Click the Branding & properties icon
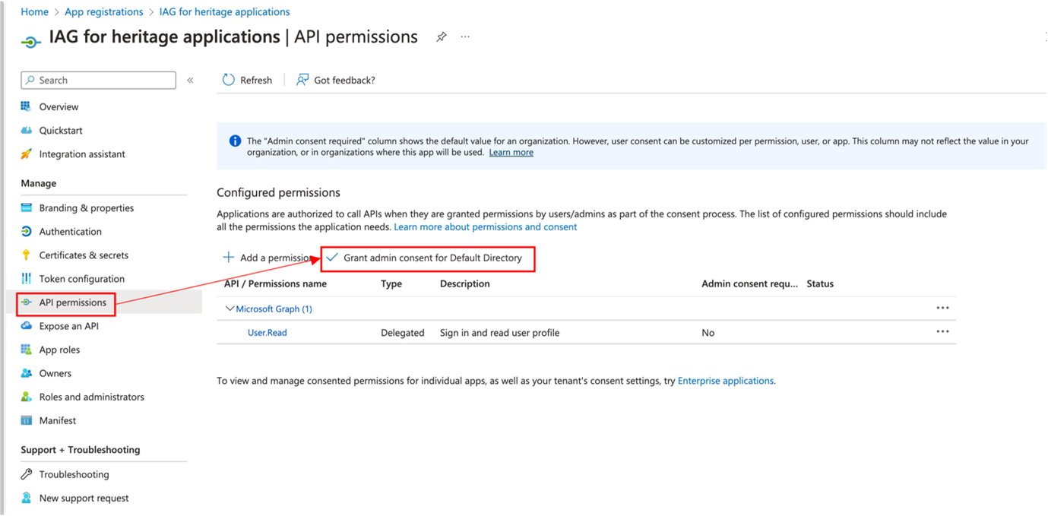This screenshot has width=1048, height=516. coord(26,207)
